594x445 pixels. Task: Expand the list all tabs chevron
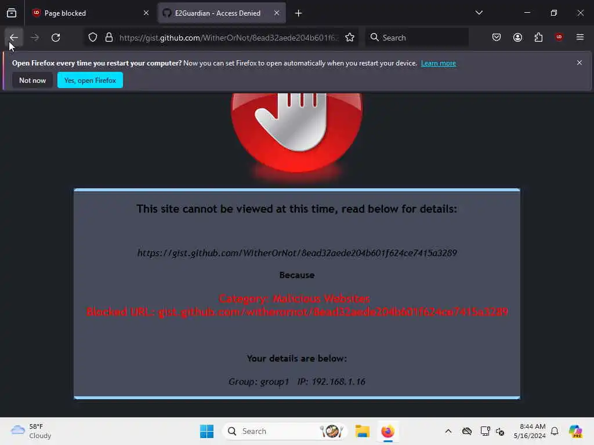click(x=479, y=13)
